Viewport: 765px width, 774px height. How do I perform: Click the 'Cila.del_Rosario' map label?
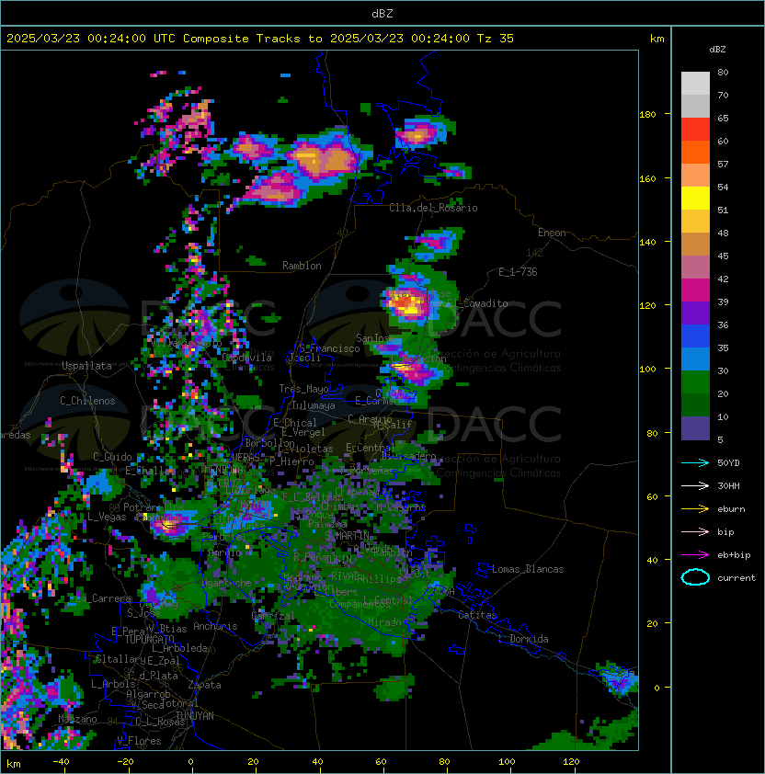click(433, 208)
